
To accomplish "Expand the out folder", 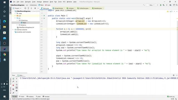I will point(15,16).
